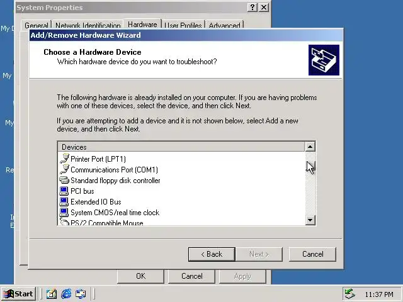The height and width of the screenshot is (302, 403).
Task: Click the Extended IO Bus icon
Action: [x=64, y=201]
